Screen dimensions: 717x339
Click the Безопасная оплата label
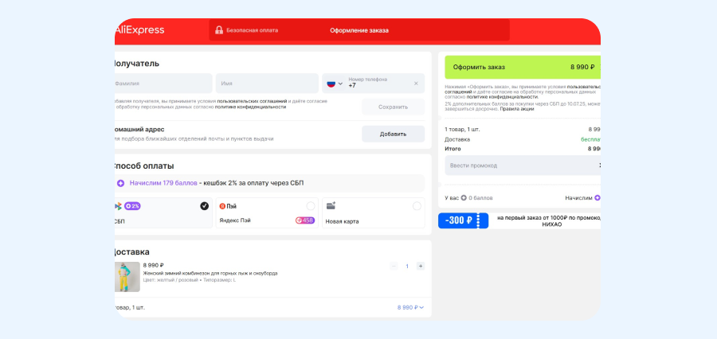point(252,30)
